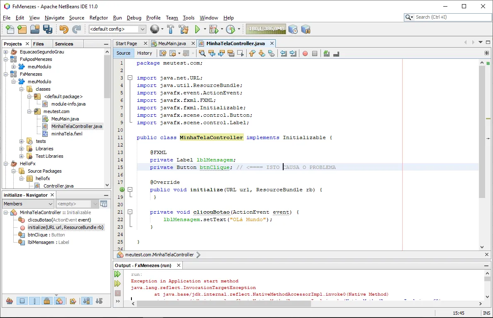Expand the Libraries tree node

tap(22, 149)
